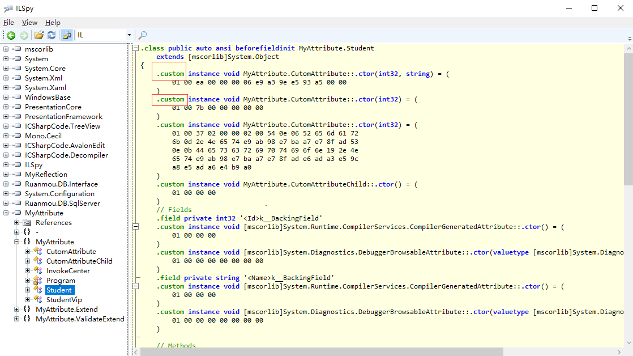Open search with the magnifier icon

click(x=143, y=35)
